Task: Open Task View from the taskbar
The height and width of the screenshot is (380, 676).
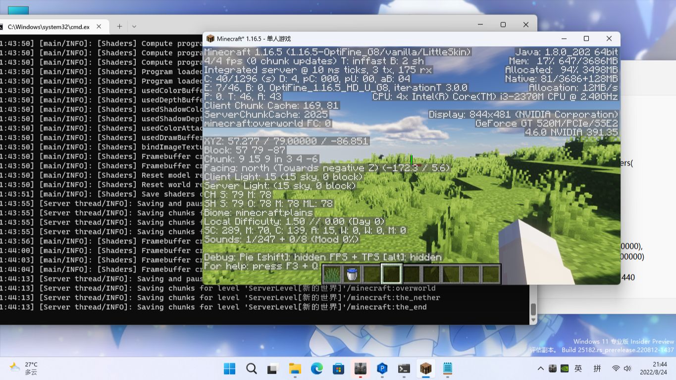Action: click(273, 369)
